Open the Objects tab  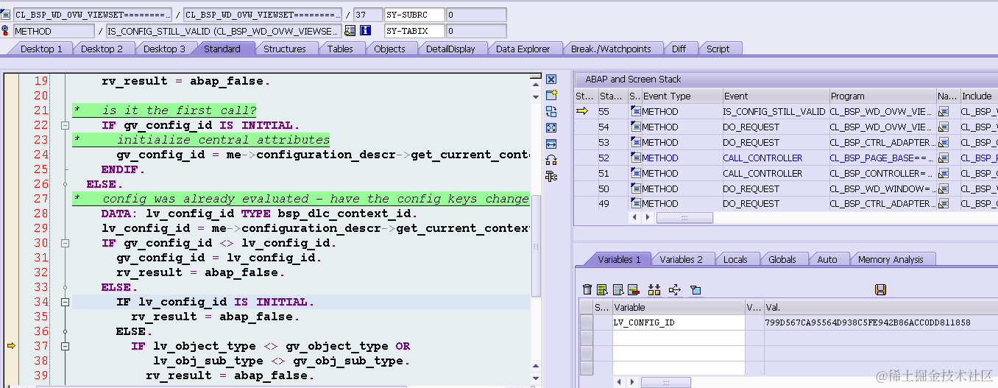pos(390,49)
